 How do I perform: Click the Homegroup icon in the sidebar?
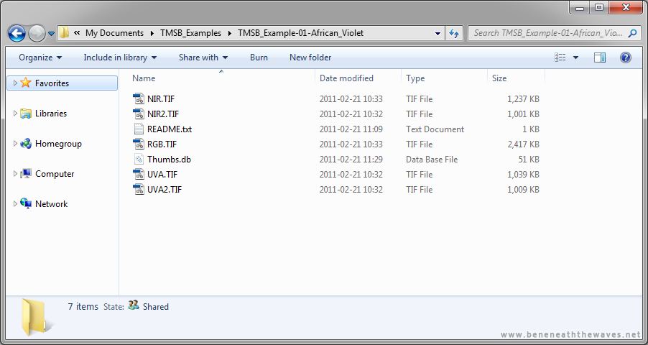(x=26, y=144)
